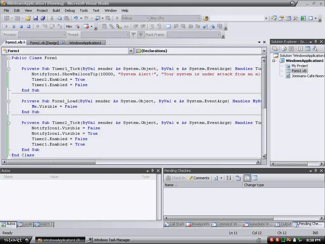Screen dimensions: 325x244
Task: Click the Increase Line Indent icon
Action: point(143,26)
